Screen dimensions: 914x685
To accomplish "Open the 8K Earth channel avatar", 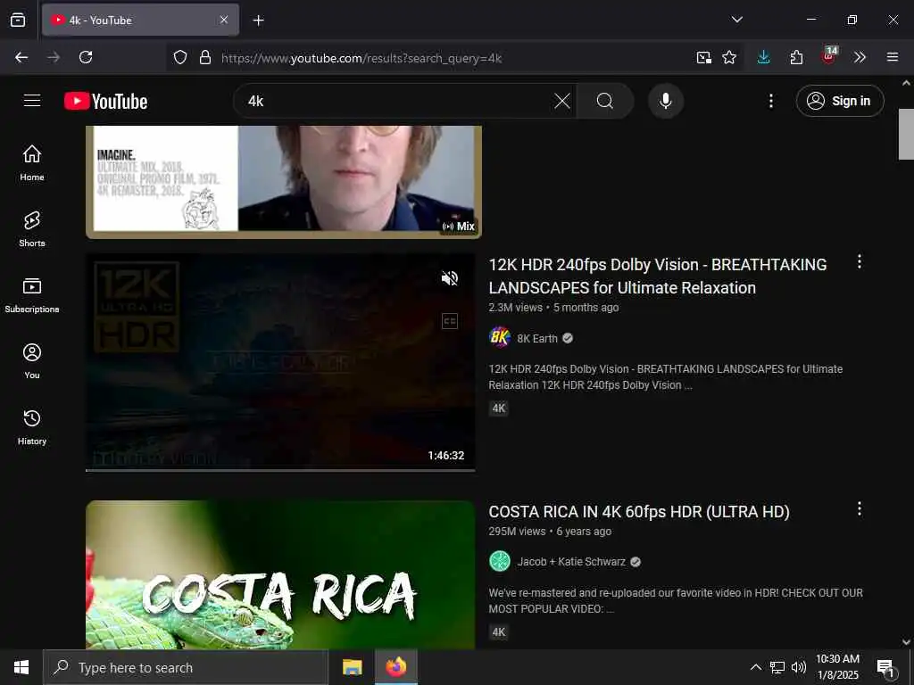I will 500,337.
